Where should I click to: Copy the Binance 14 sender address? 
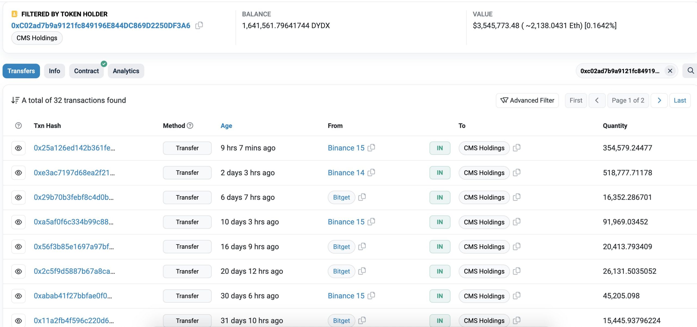(371, 173)
